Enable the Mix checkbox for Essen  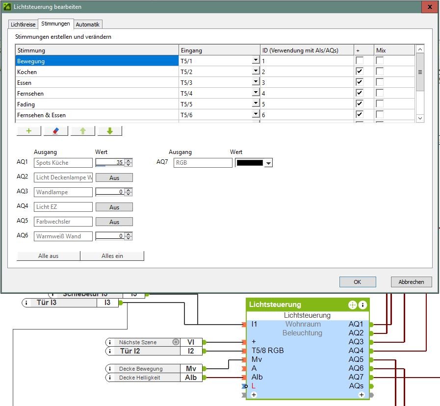(380, 82)
